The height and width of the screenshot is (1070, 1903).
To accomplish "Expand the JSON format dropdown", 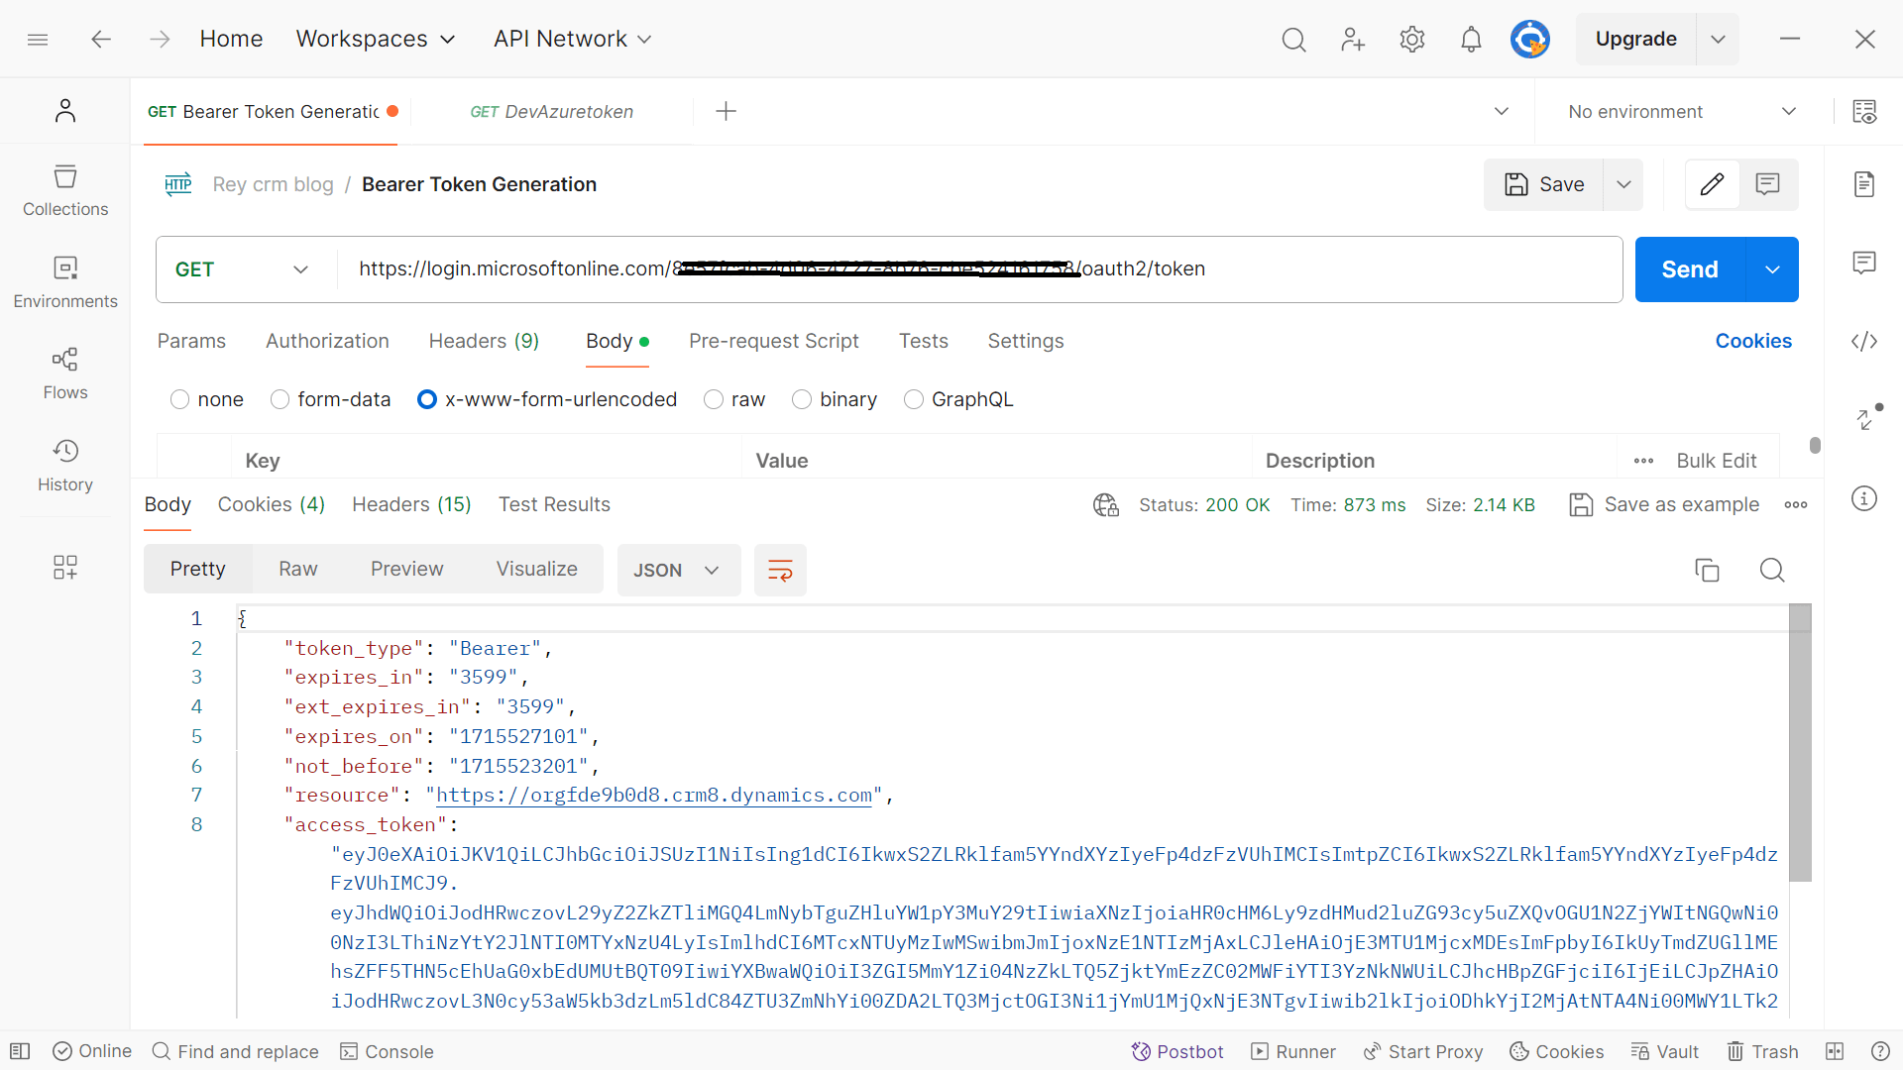I will point(678,570).
